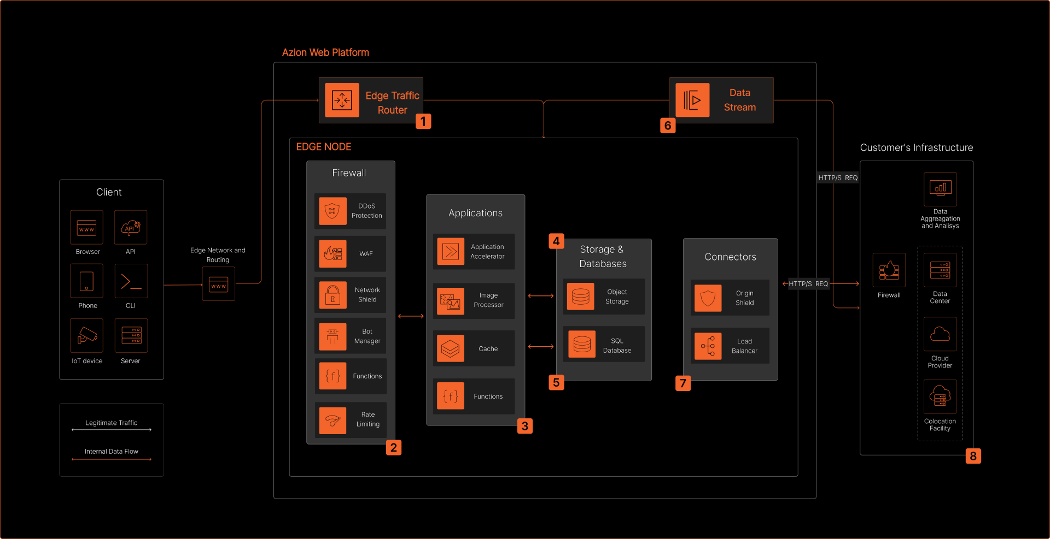Click the Data Aggregation and Analysis icon
The width and height of the screenshot is (1050, 539).
(x=940, y=189)
